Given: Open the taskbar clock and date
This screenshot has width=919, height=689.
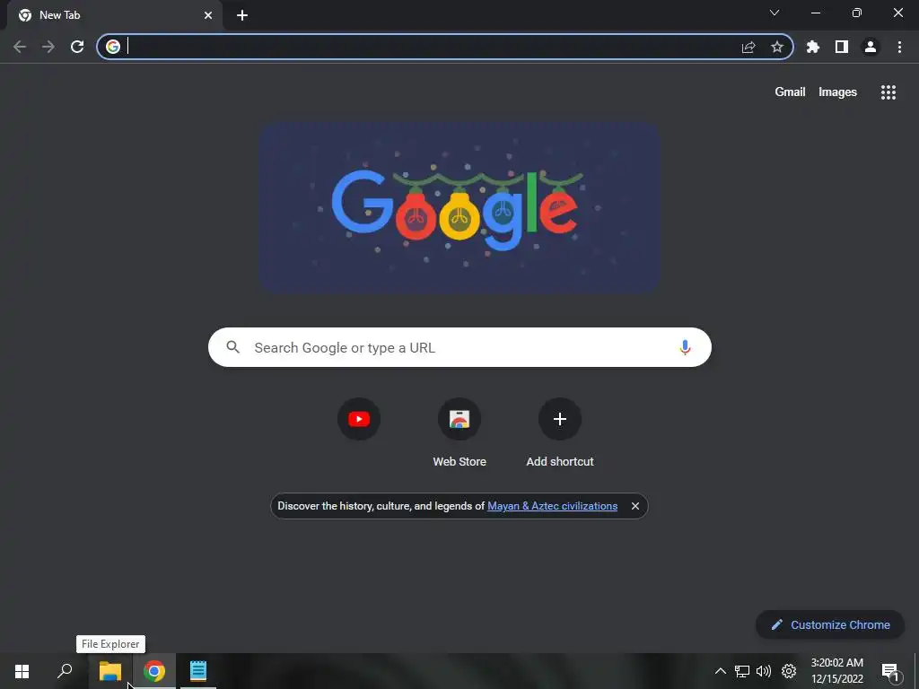Looking at the screenshot, I should tap(837, 671).
